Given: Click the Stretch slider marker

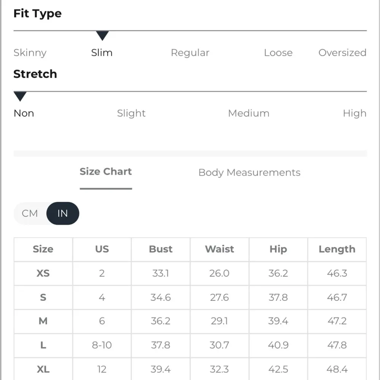Looking at the screenshot, I should 20,97.
